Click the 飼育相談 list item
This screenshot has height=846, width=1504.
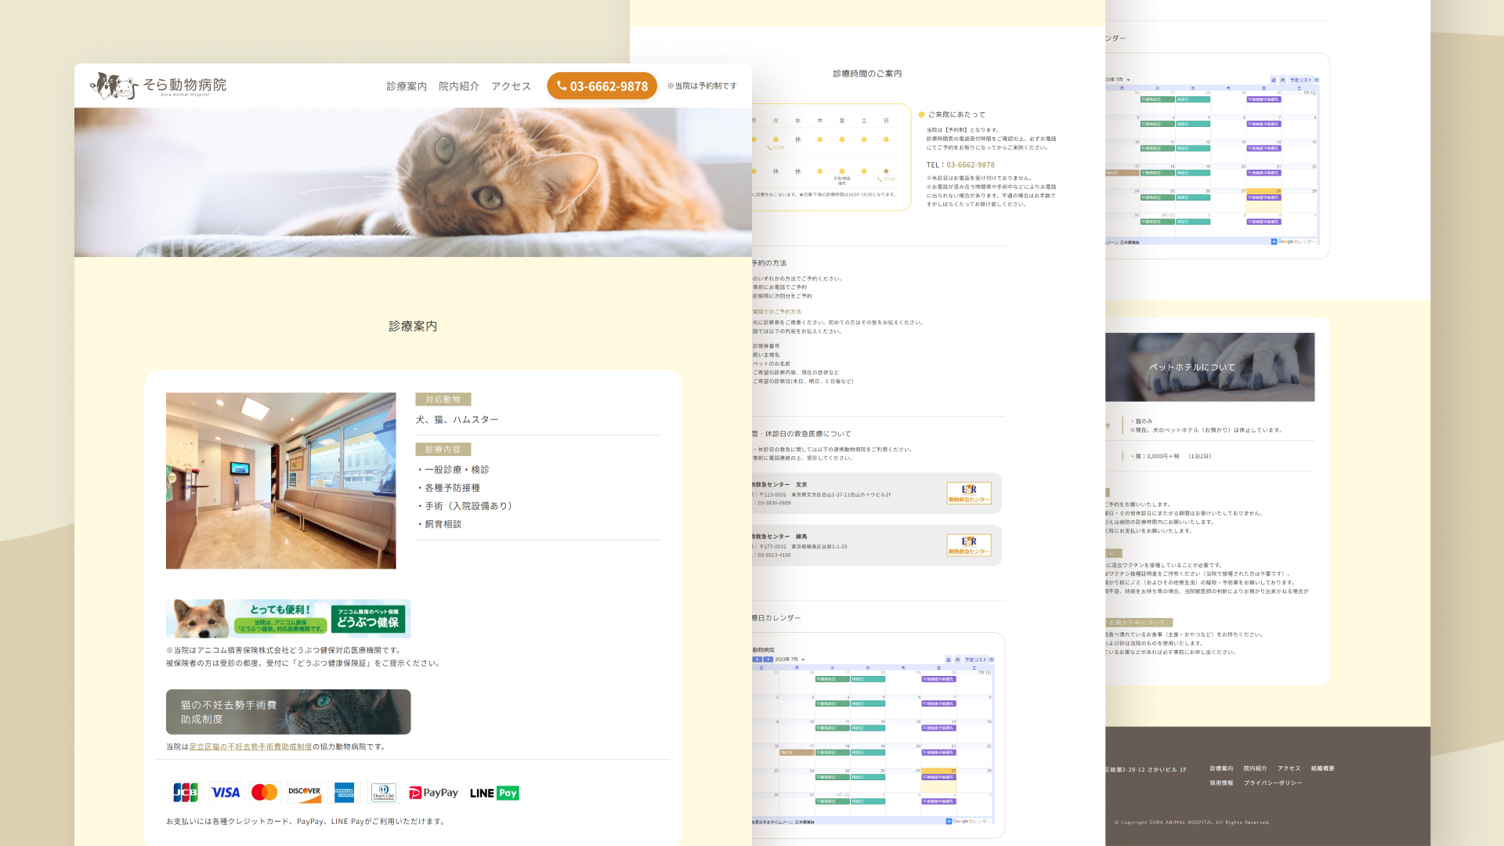(x=440, y=524)
